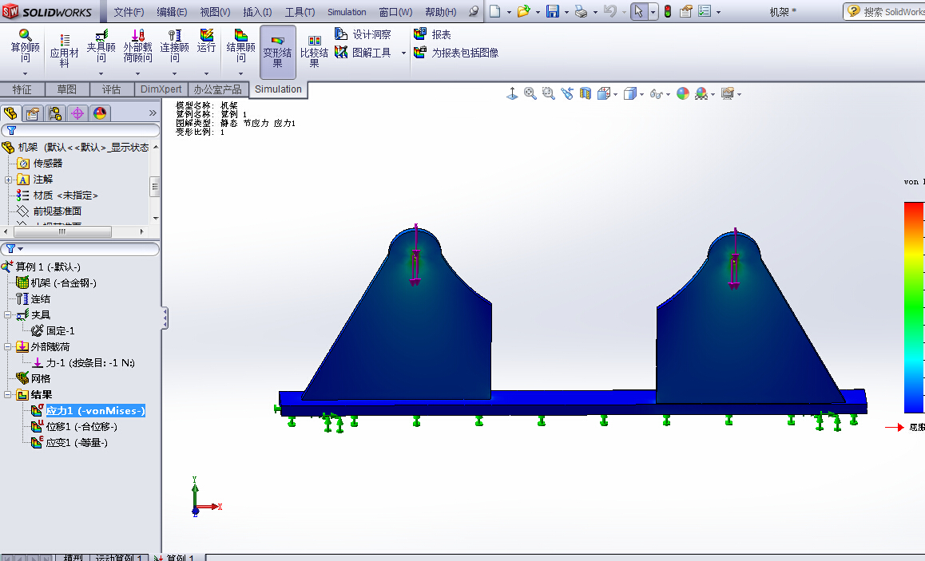Open the 插入(I) menu
The height and width of the screenshot is (561, 925).
[x=257, y=12]
